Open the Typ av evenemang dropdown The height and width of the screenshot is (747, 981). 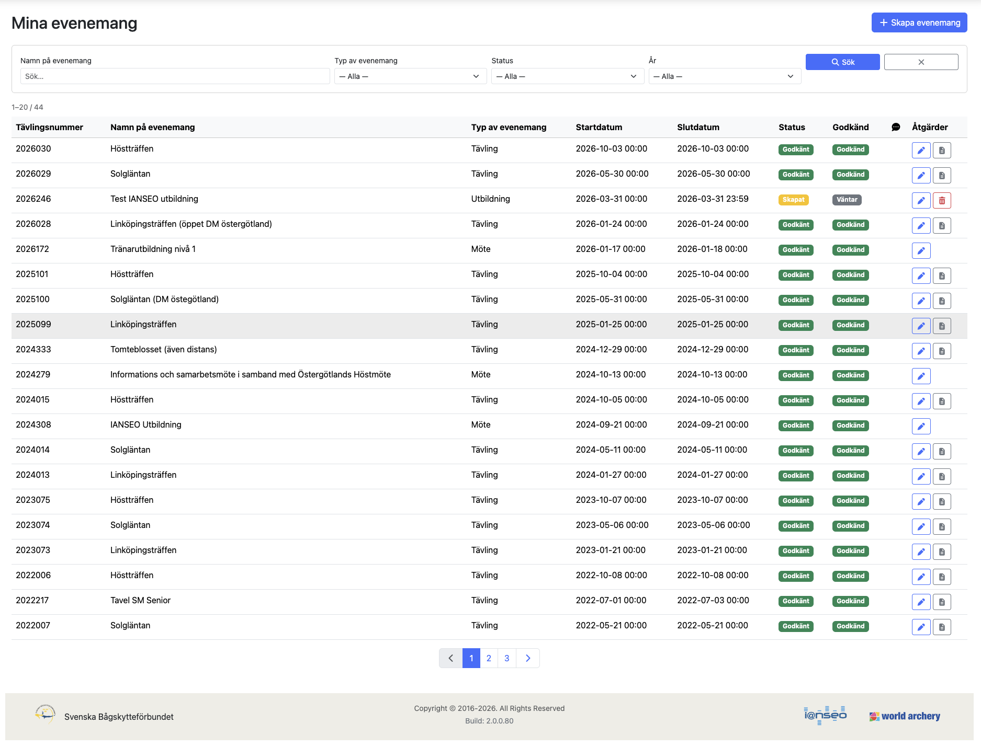[410, 76]
